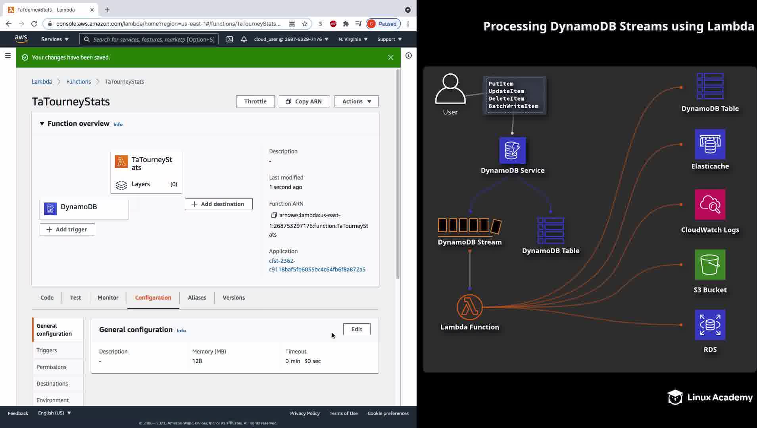The width and height of the screenshot is (757, 428).
Task: Reload the page in the browser
Action: pos(34,24)
